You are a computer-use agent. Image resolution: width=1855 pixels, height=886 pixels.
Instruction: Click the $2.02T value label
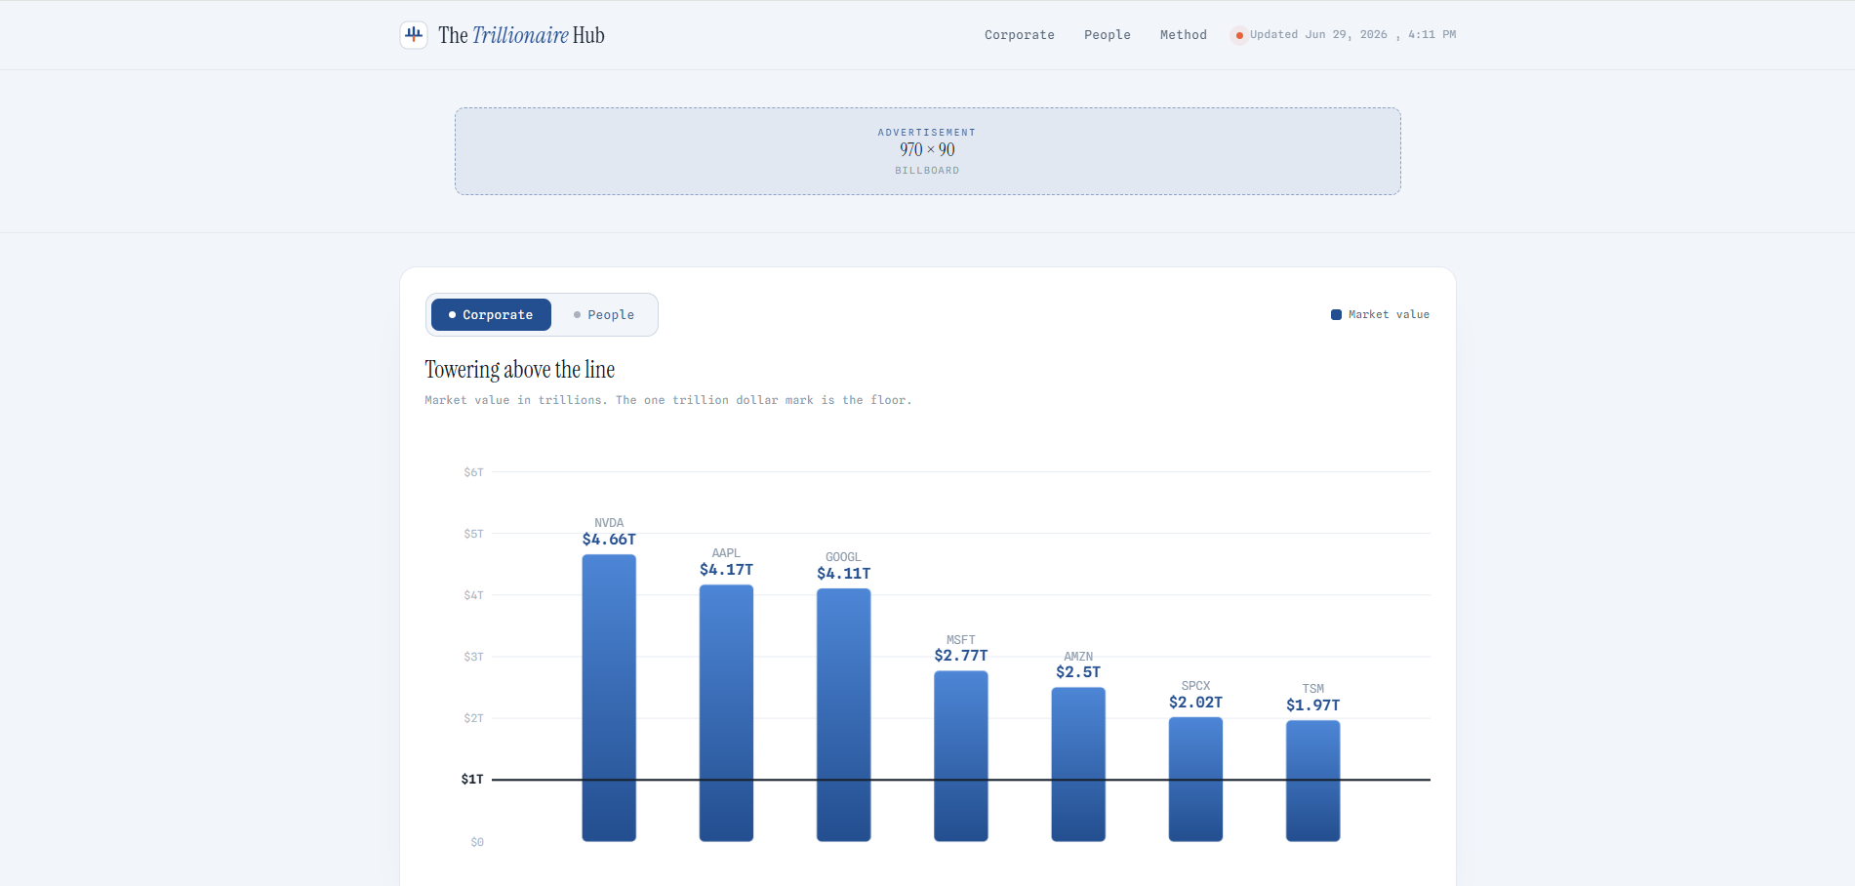pyautogui.click(x=1195, y=703)
